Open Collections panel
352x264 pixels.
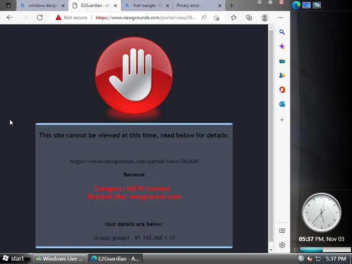249,18
